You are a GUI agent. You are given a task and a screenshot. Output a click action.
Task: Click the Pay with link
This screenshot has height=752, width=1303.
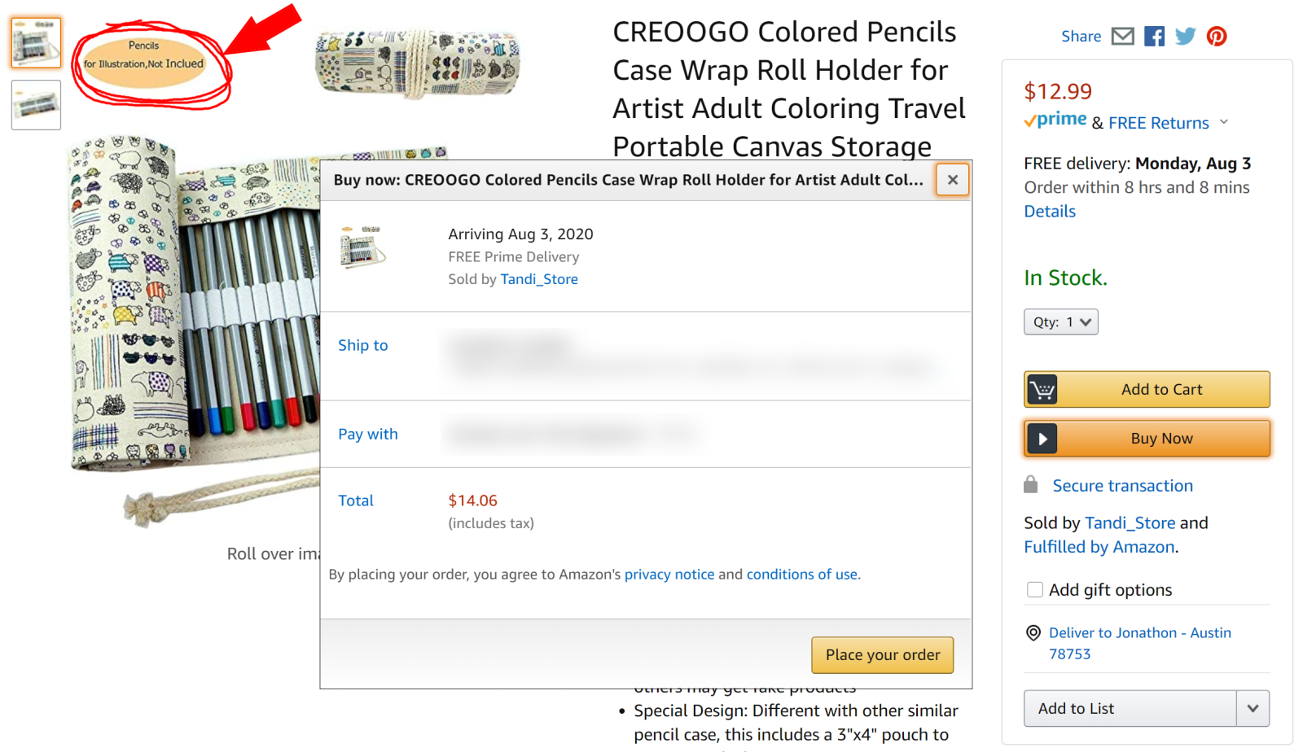coord(368,434)
